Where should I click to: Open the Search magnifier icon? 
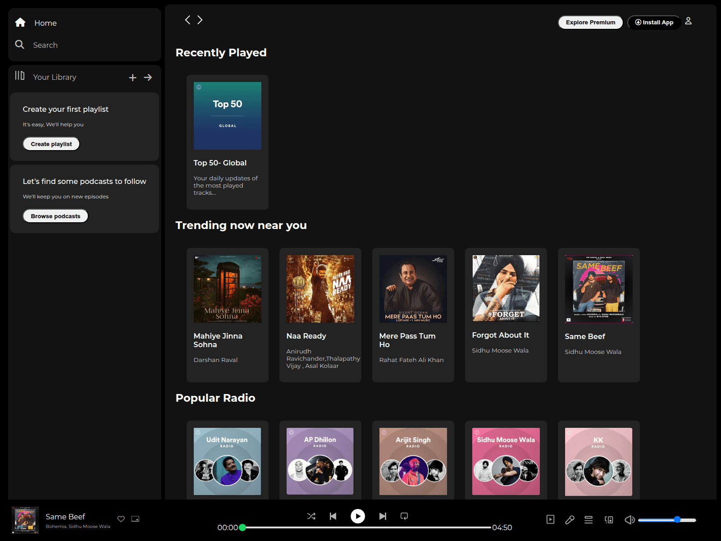click(20, 45)
